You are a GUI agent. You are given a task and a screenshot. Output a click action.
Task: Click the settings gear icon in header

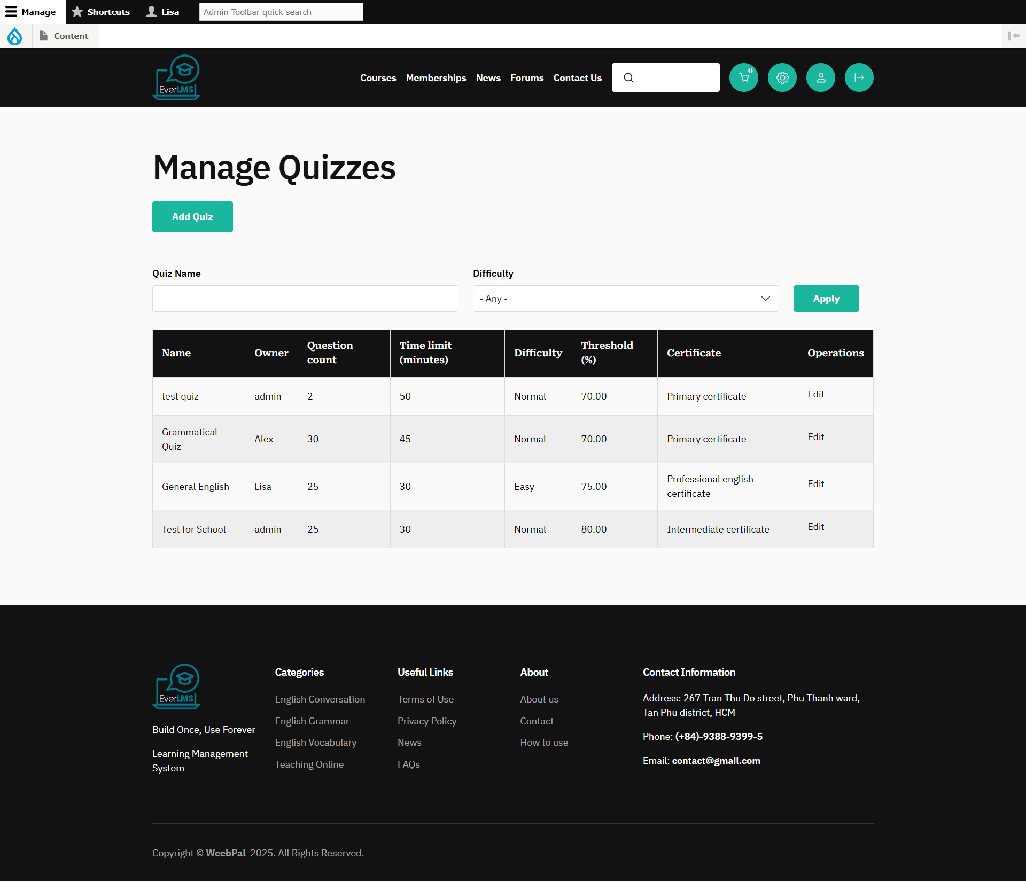[x=782, y=77]
